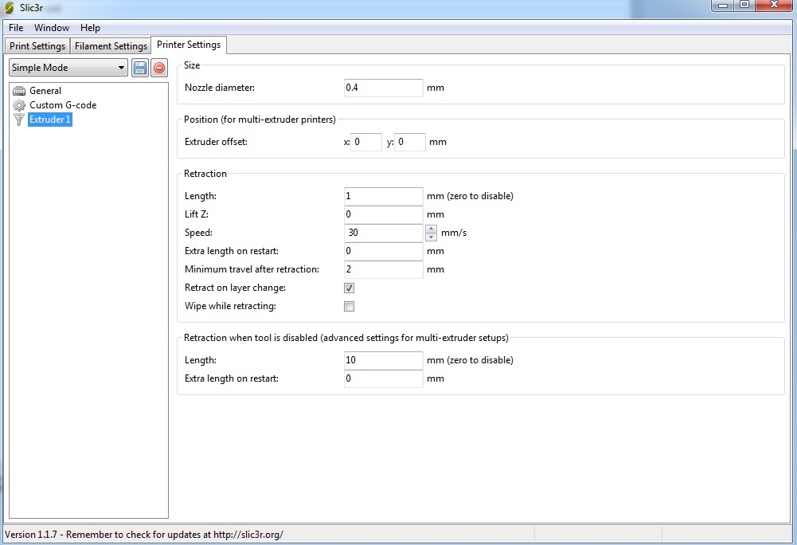Click the Slic3r app icon in title bar
Image resolution: width=797 pixels, height=545 pixels.
pos(10,7)
